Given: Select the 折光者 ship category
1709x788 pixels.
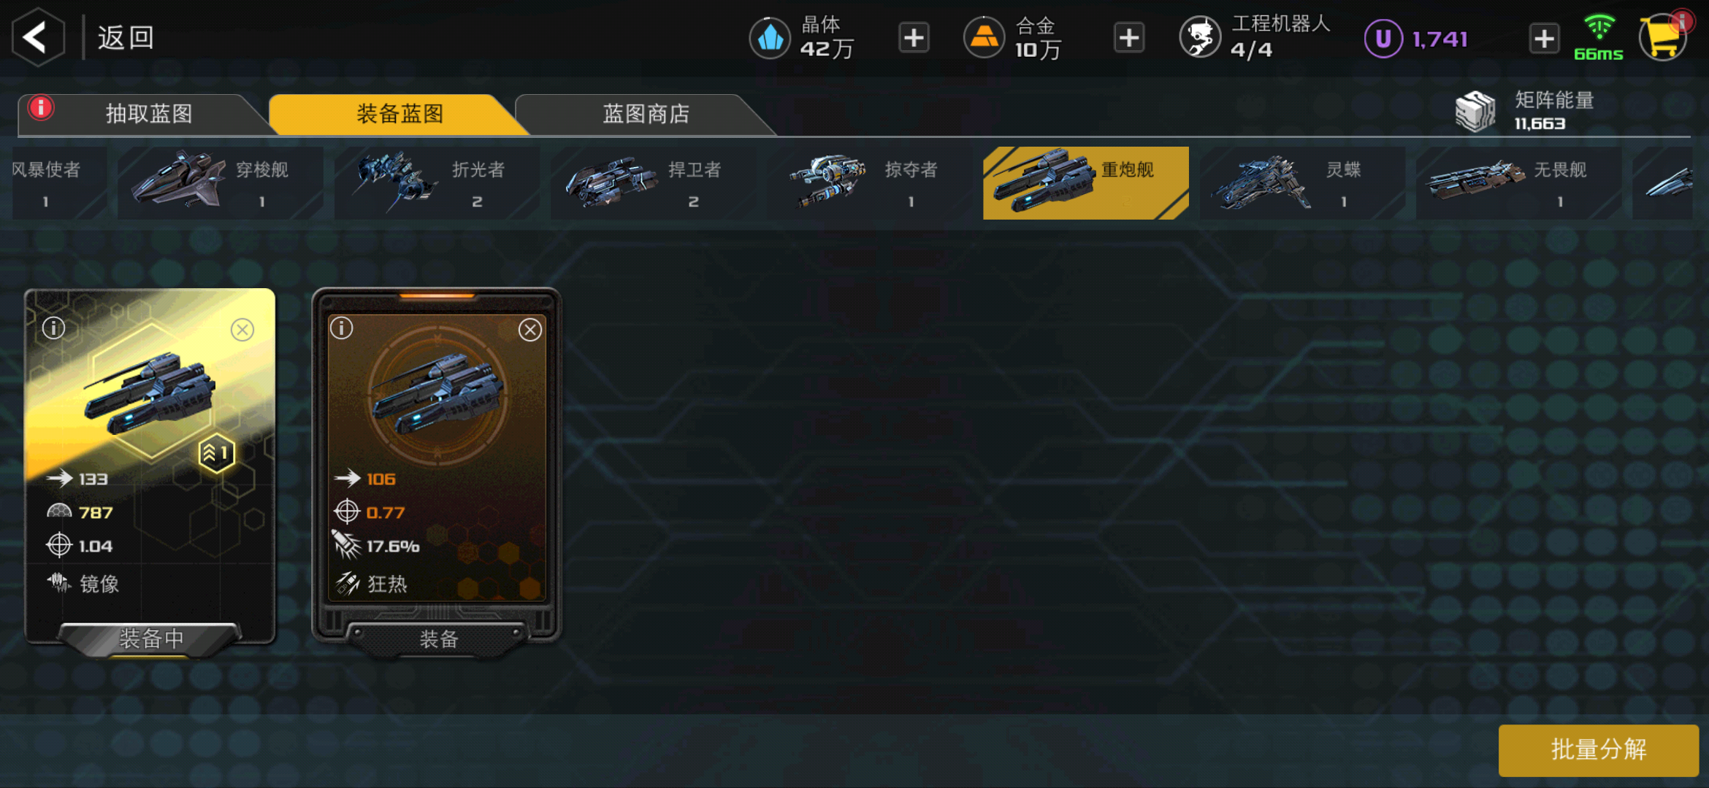Looking at the screenshot, I should 437,183.
